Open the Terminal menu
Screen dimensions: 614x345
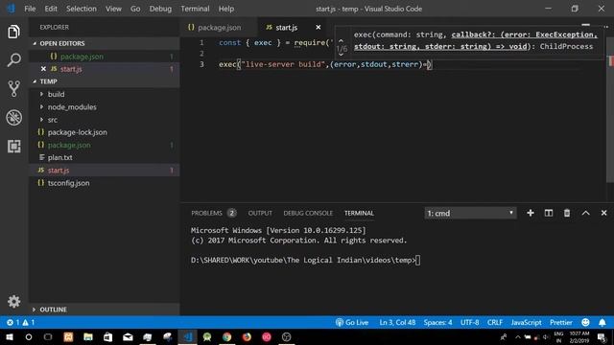[195, 9]
